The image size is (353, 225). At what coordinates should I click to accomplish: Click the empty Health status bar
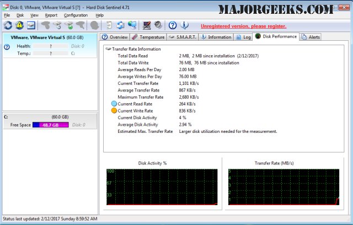(x=51, y=46)
